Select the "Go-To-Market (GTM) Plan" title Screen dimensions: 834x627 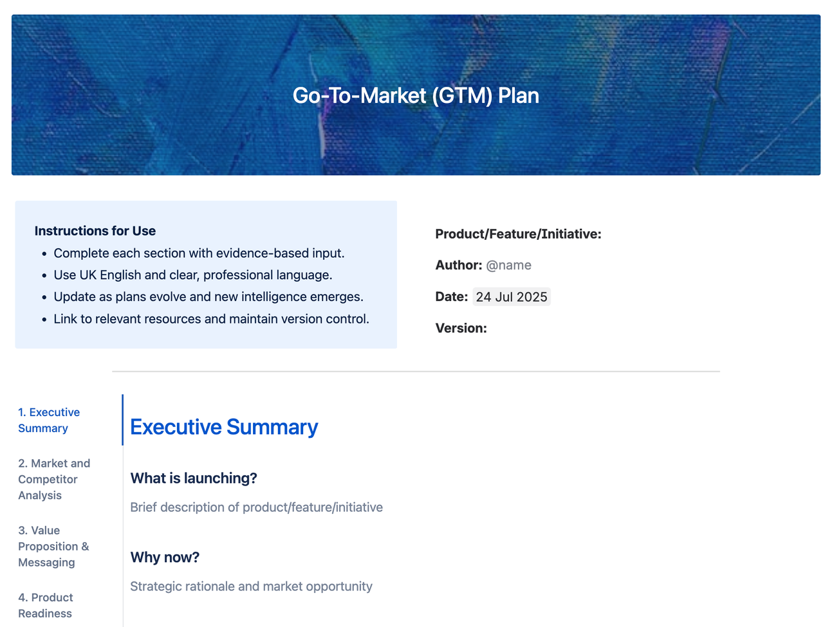[416, 95]
